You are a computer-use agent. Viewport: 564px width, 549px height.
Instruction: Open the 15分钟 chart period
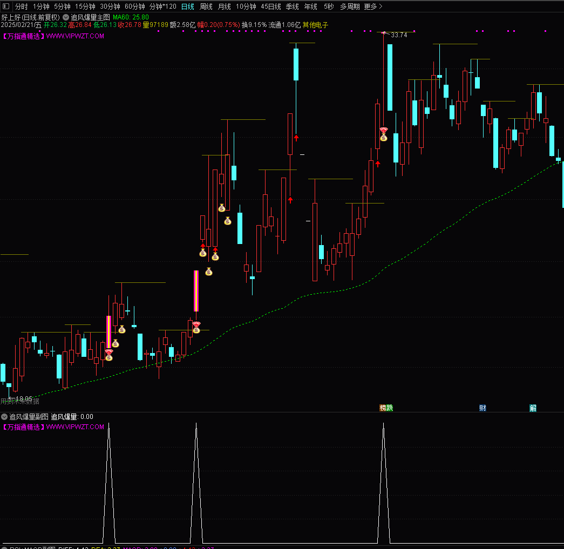click(85, 6)
